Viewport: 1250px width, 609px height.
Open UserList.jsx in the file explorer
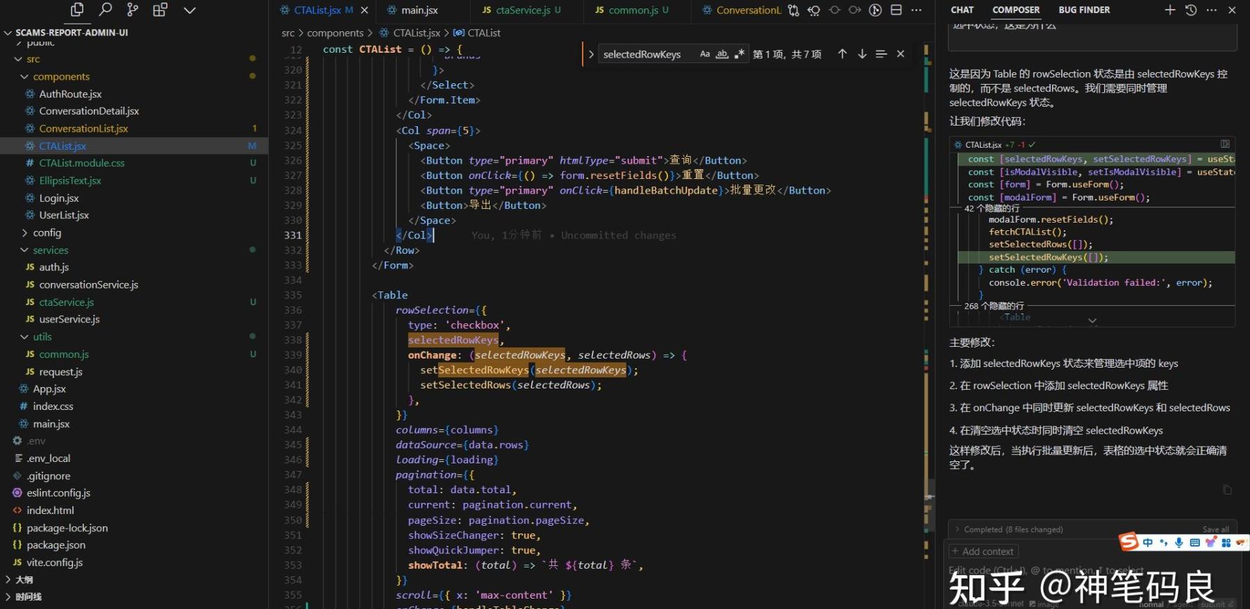[64, 215]
